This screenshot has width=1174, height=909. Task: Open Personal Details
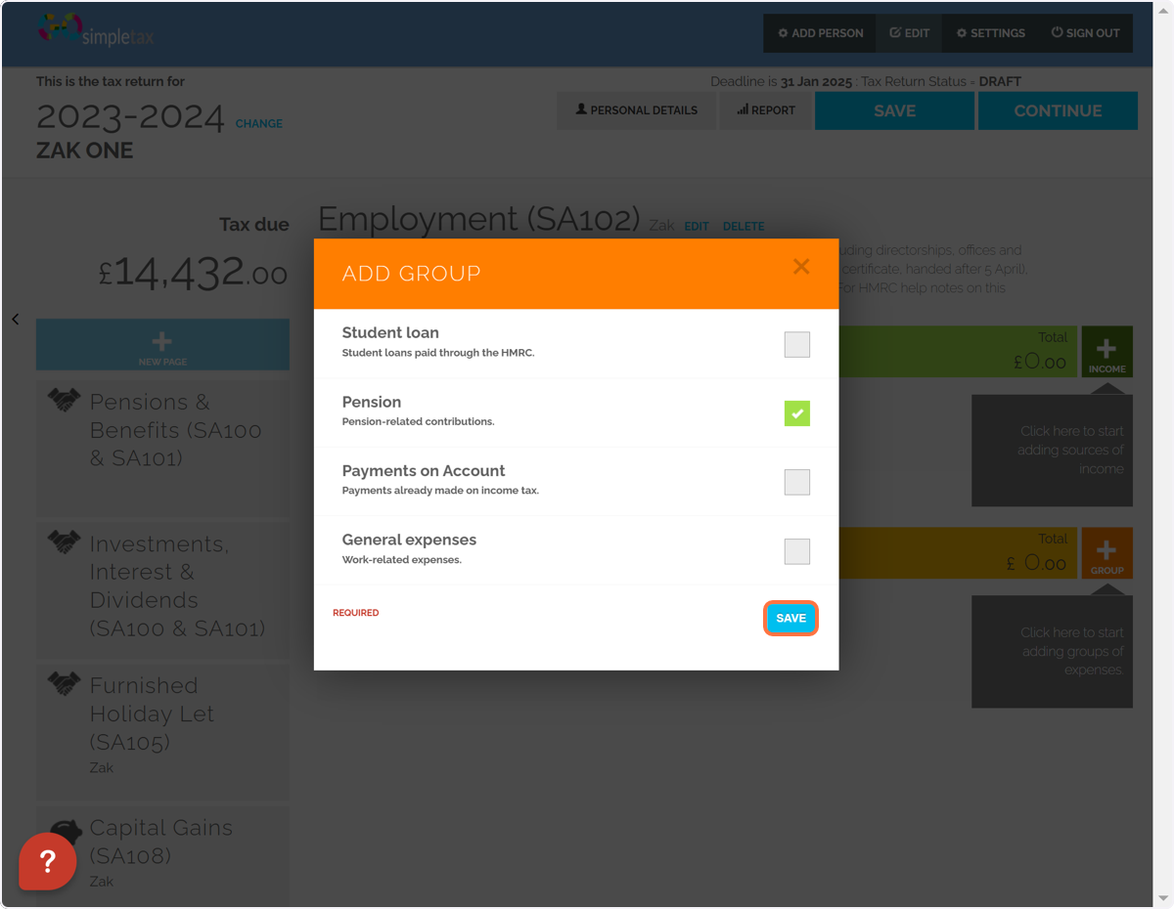[636, 110]
